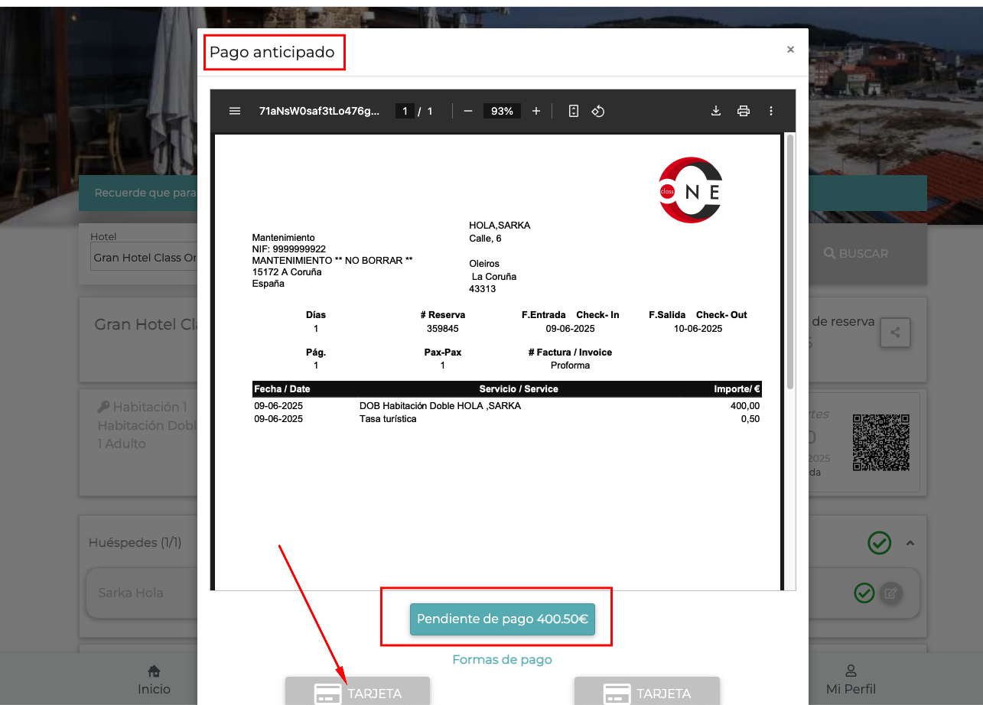Close the Pago anticipado dialog
The width and height of the screenshot is (983, 705).
click(790, 50)
